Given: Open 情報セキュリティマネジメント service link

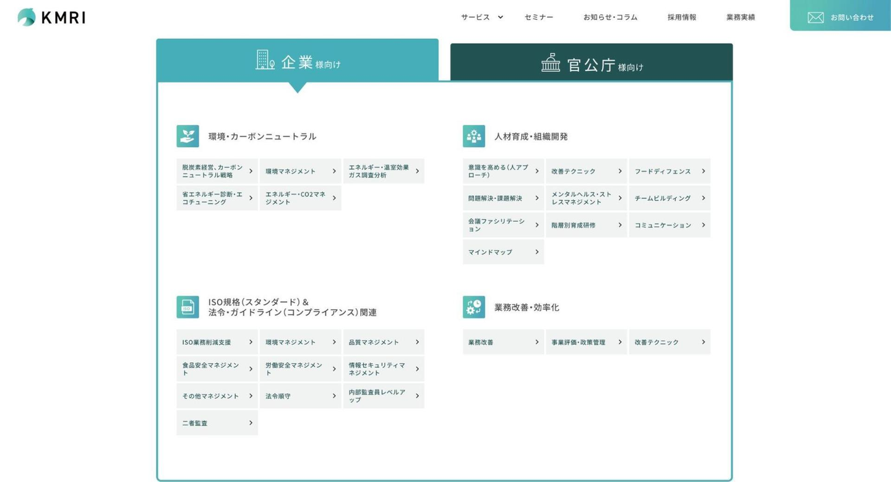Looking at the screenshot, I should [383, 369].
